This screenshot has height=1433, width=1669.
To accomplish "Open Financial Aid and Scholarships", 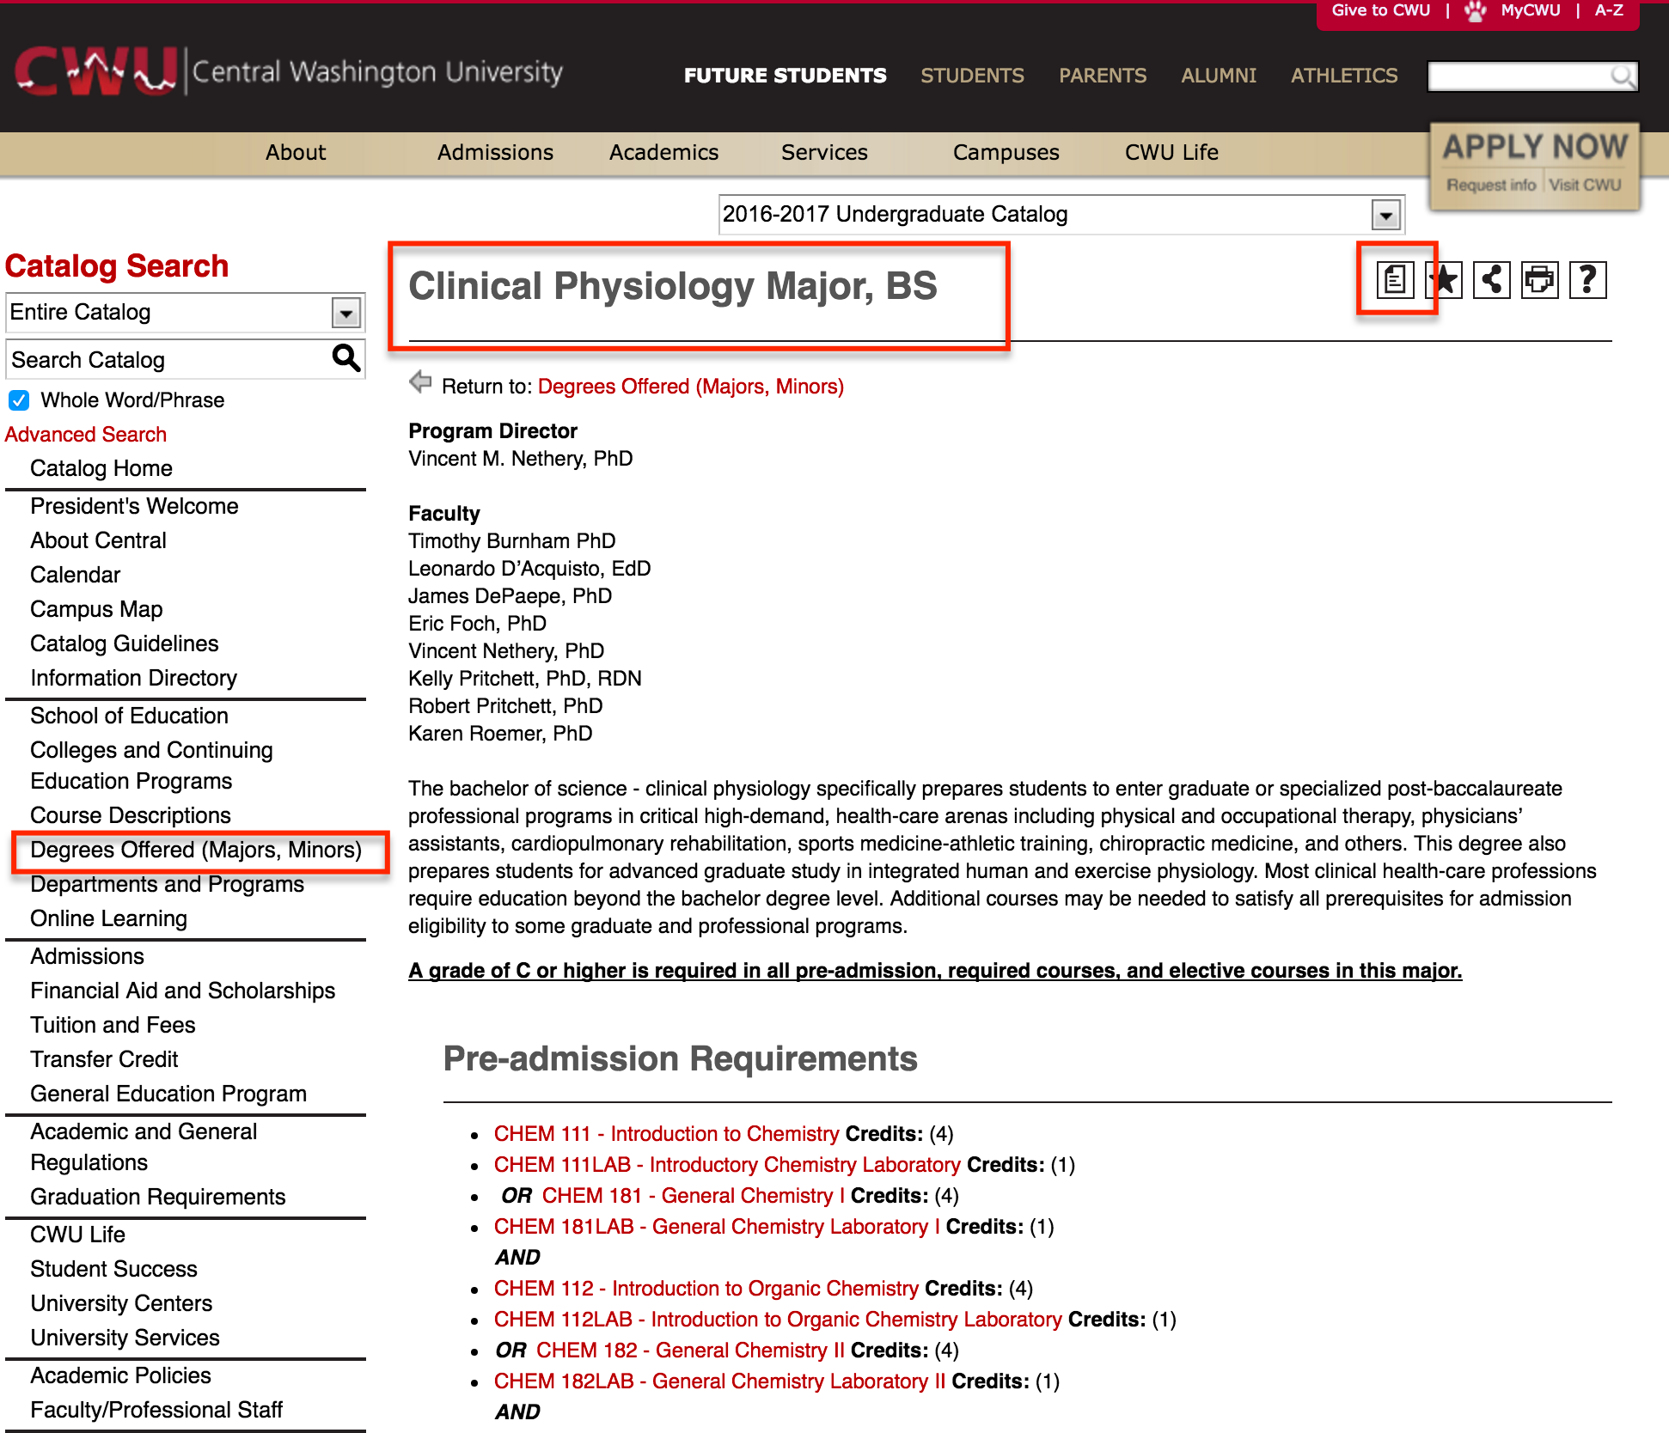I will coord(182,991).
